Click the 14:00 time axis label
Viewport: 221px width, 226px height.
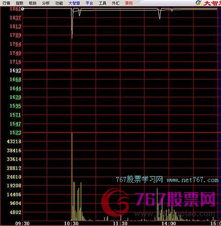(169, 224)
